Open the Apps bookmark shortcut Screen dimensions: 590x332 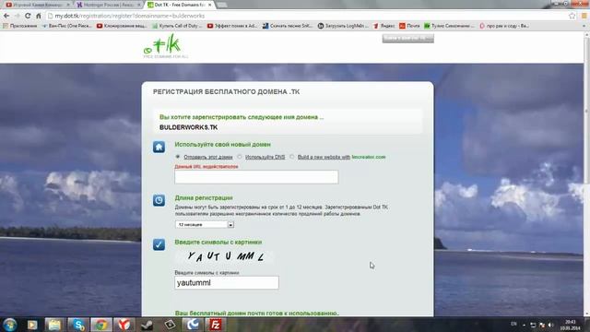[20, 26]
